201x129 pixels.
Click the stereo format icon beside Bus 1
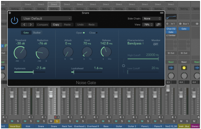pyautogui.click(x=180, y=24)
